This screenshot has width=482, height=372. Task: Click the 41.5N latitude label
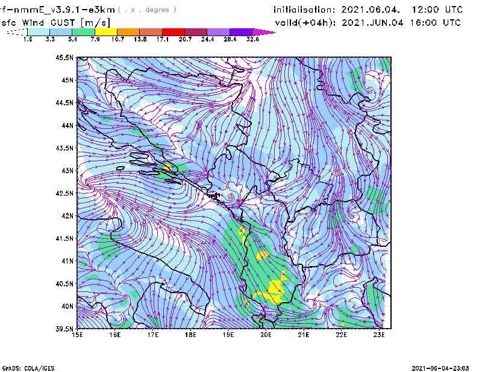tap(64, 238)
